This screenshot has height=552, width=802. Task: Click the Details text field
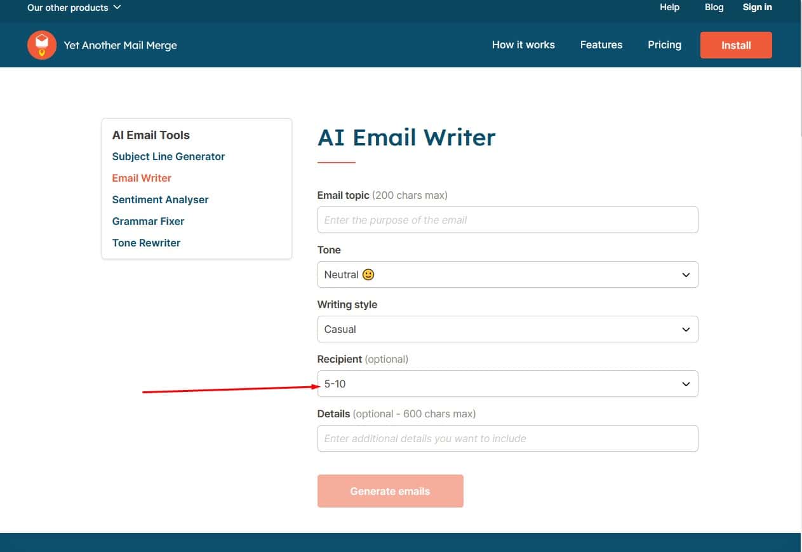(507, 438)
